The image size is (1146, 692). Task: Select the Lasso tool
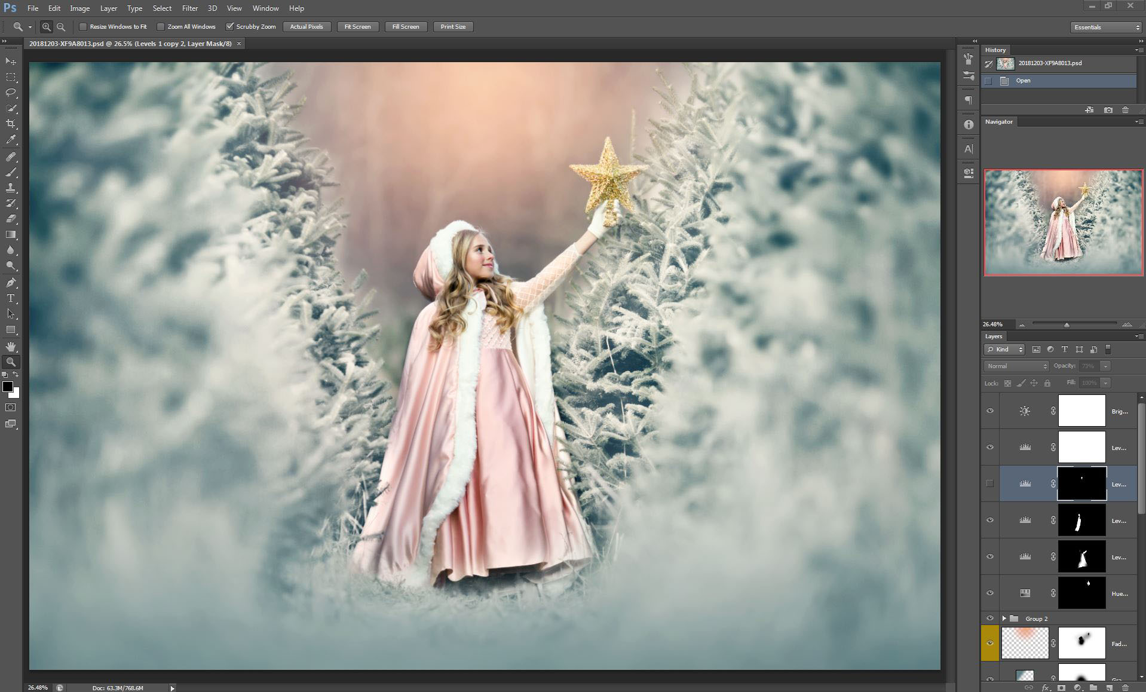[11, 93]
